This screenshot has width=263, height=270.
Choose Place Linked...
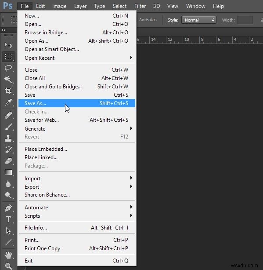(77, 157)
